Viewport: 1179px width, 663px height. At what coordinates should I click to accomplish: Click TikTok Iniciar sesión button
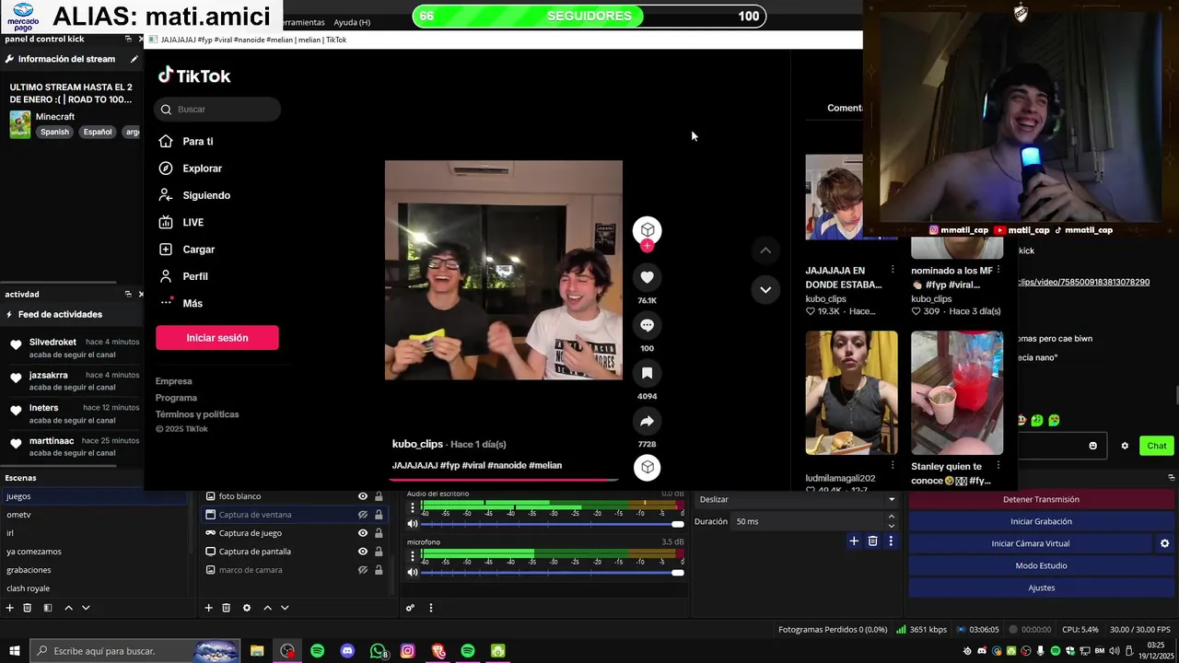pos(217,338)
